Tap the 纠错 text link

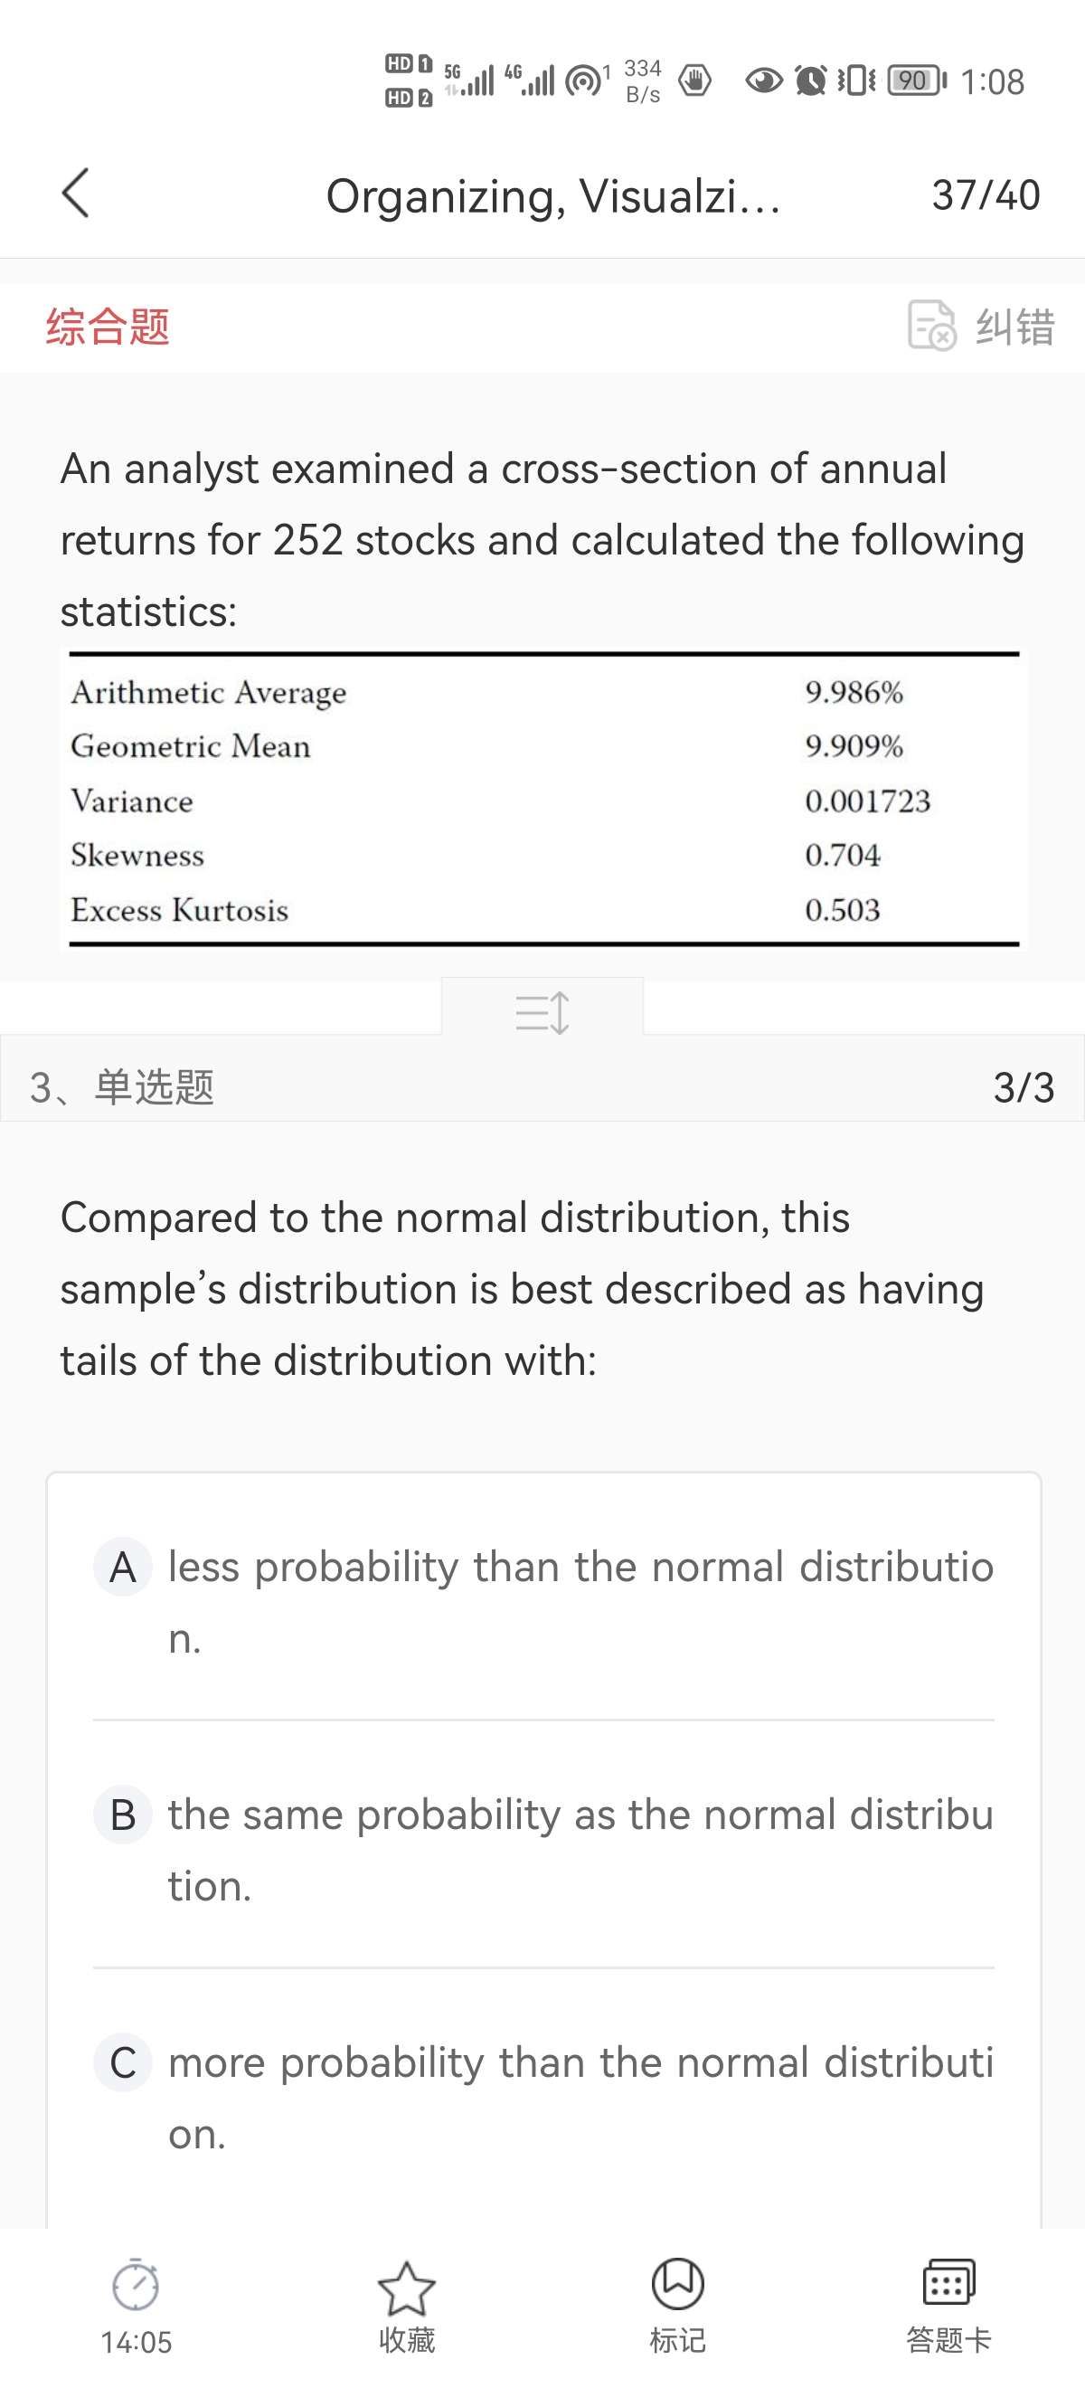pos(1015,327)
